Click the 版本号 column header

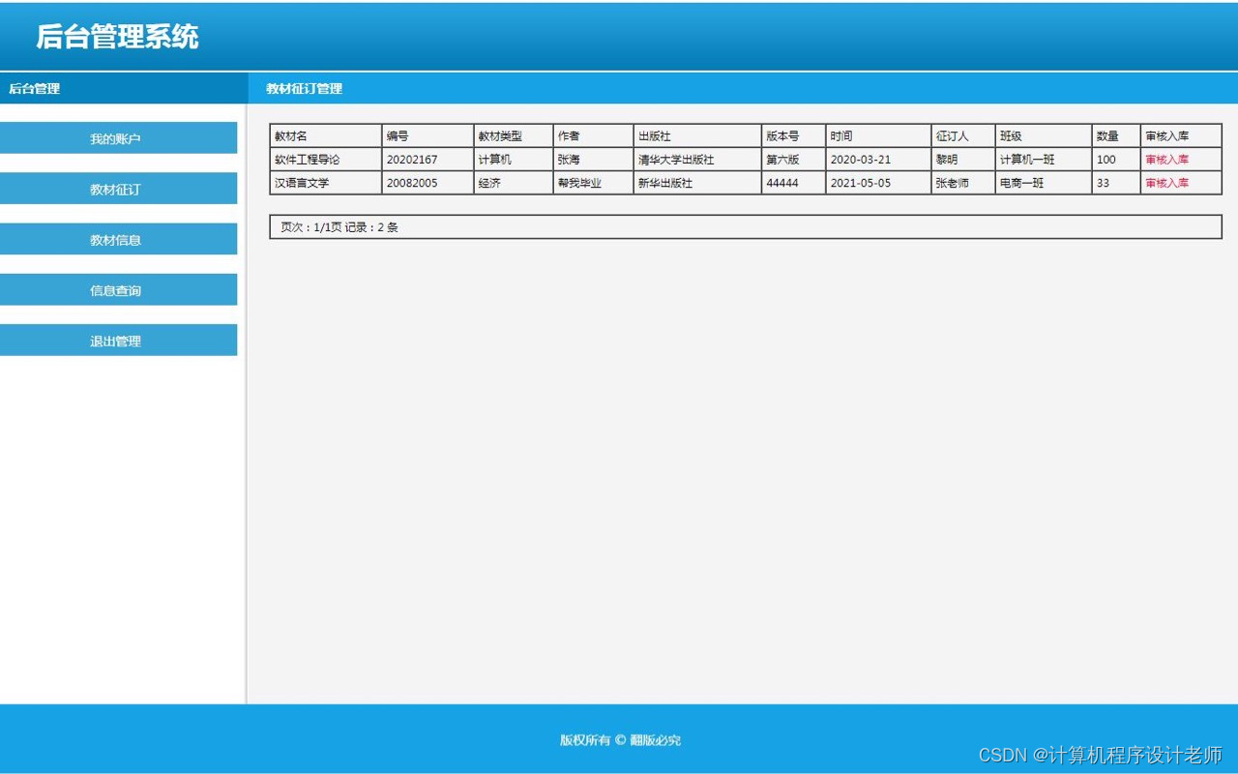pyautogui.click(x=794, y=136)
